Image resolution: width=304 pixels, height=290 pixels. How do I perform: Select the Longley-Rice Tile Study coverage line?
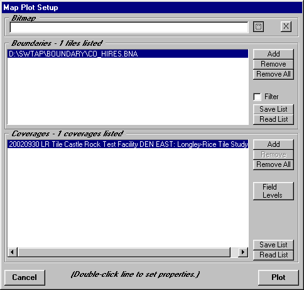tap(128, 144)
